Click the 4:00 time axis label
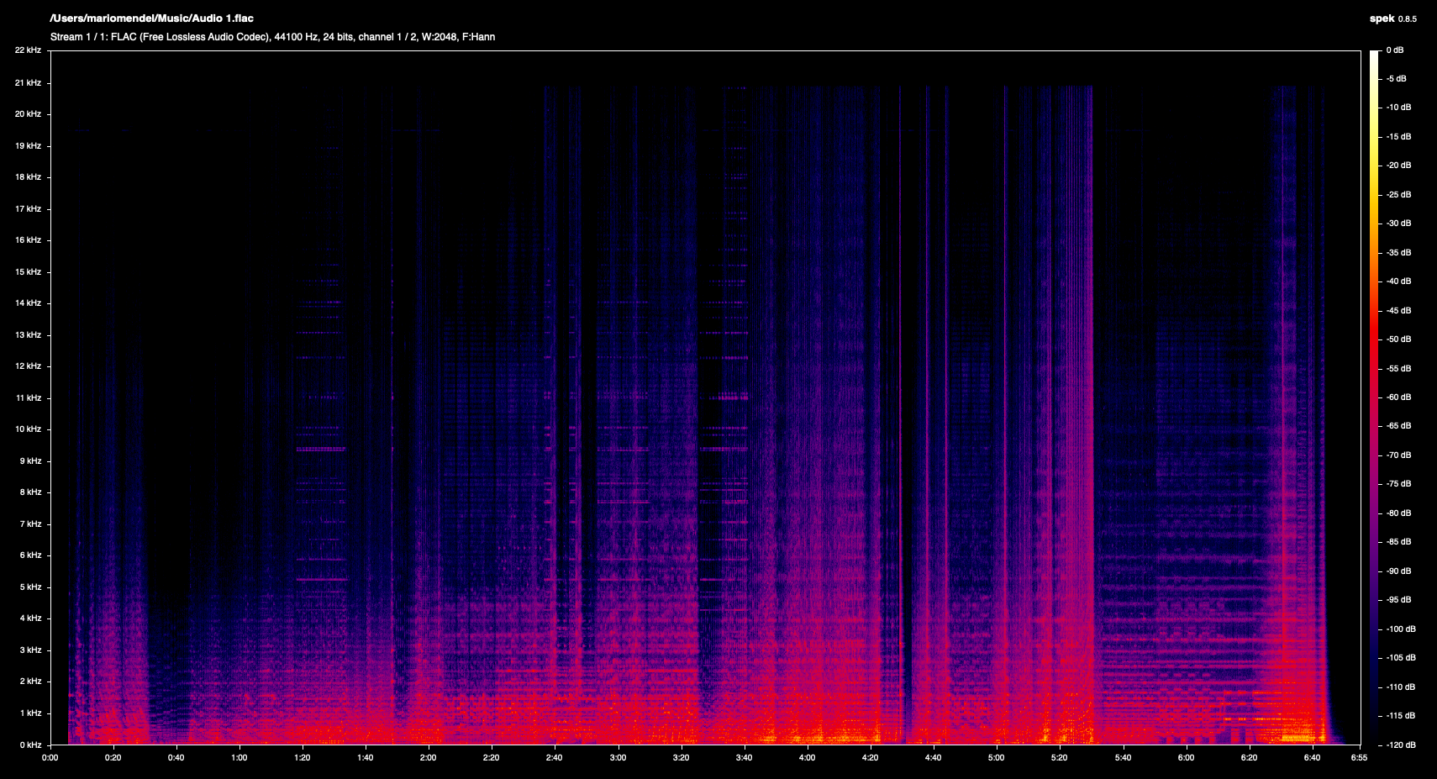This screenshot has height=779, width=1437. click(808, 758)
